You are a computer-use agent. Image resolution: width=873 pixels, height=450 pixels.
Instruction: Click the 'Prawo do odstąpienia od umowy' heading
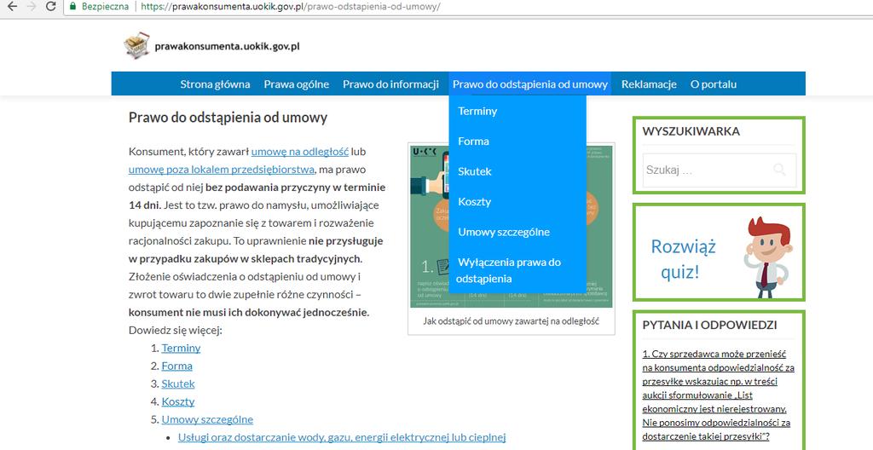coord(228,118)
